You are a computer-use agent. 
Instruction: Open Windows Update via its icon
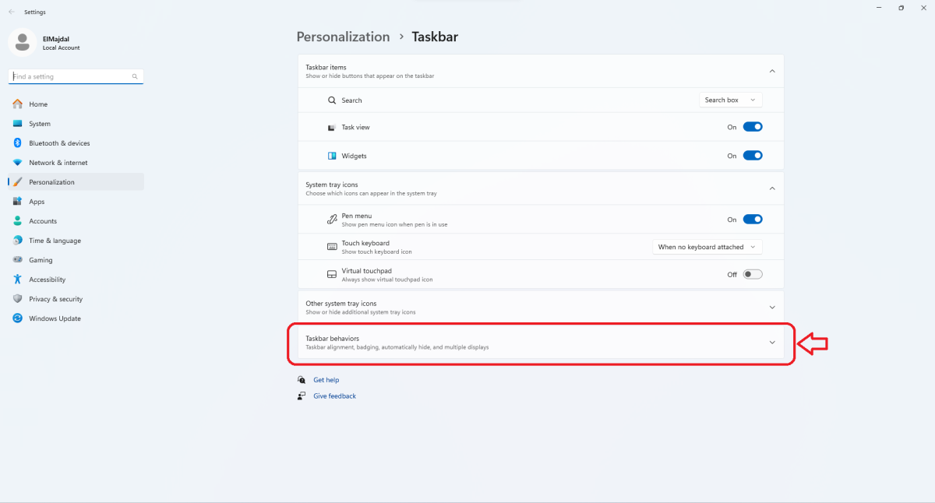[x=17, y=318]
